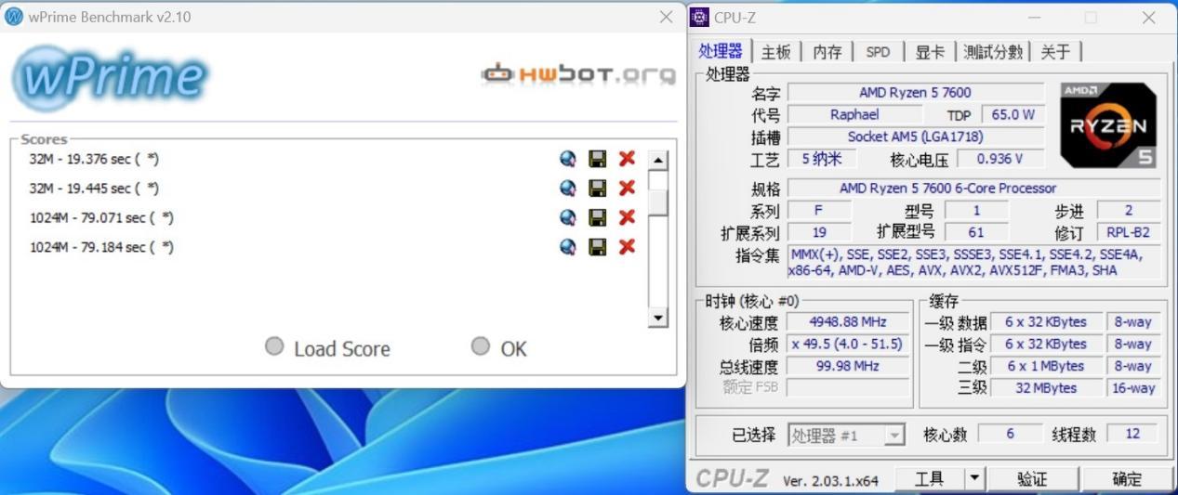Viewport: 1178px width, 495px height.
Task: Click the 5 纳米 process technology value
Action: (821, 159)
